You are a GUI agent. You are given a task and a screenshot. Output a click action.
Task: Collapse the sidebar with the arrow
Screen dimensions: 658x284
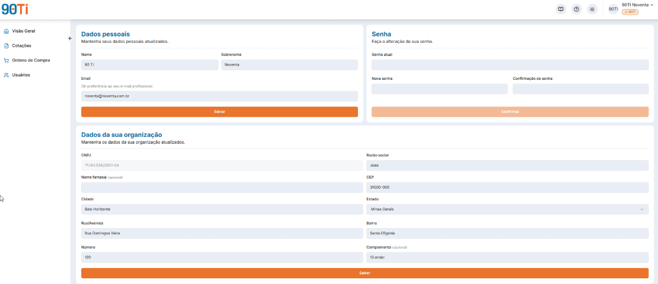click(x=70, y=39)
